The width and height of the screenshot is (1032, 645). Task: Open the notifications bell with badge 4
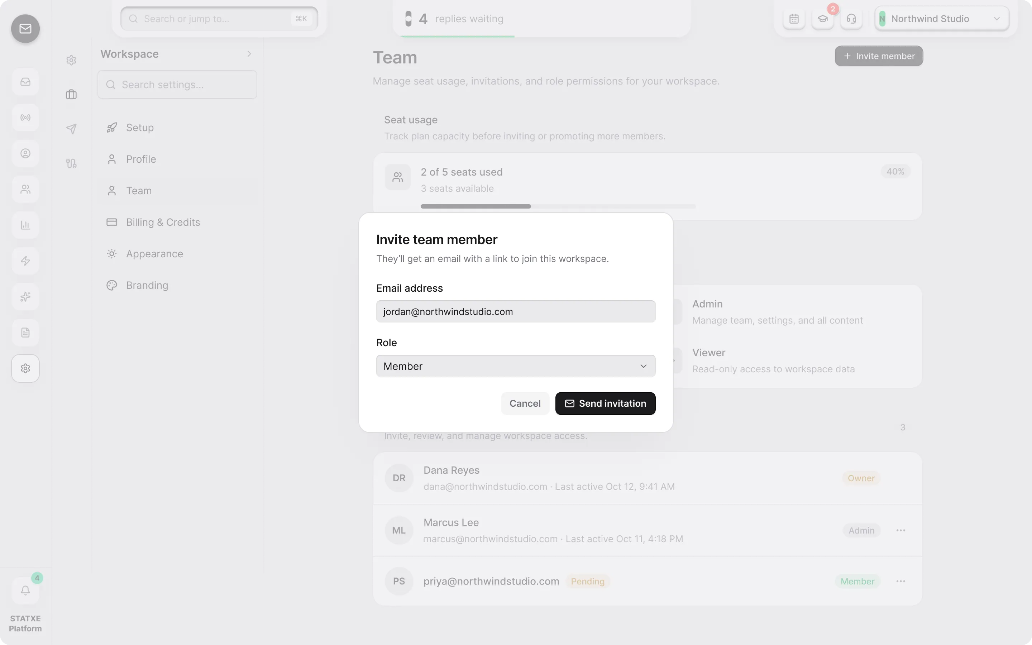[25, 591]
